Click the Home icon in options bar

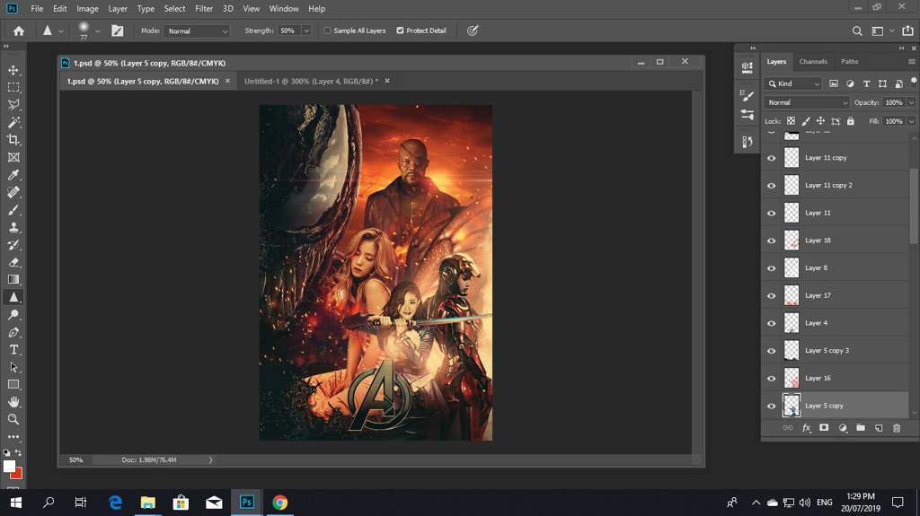[19, 31]
